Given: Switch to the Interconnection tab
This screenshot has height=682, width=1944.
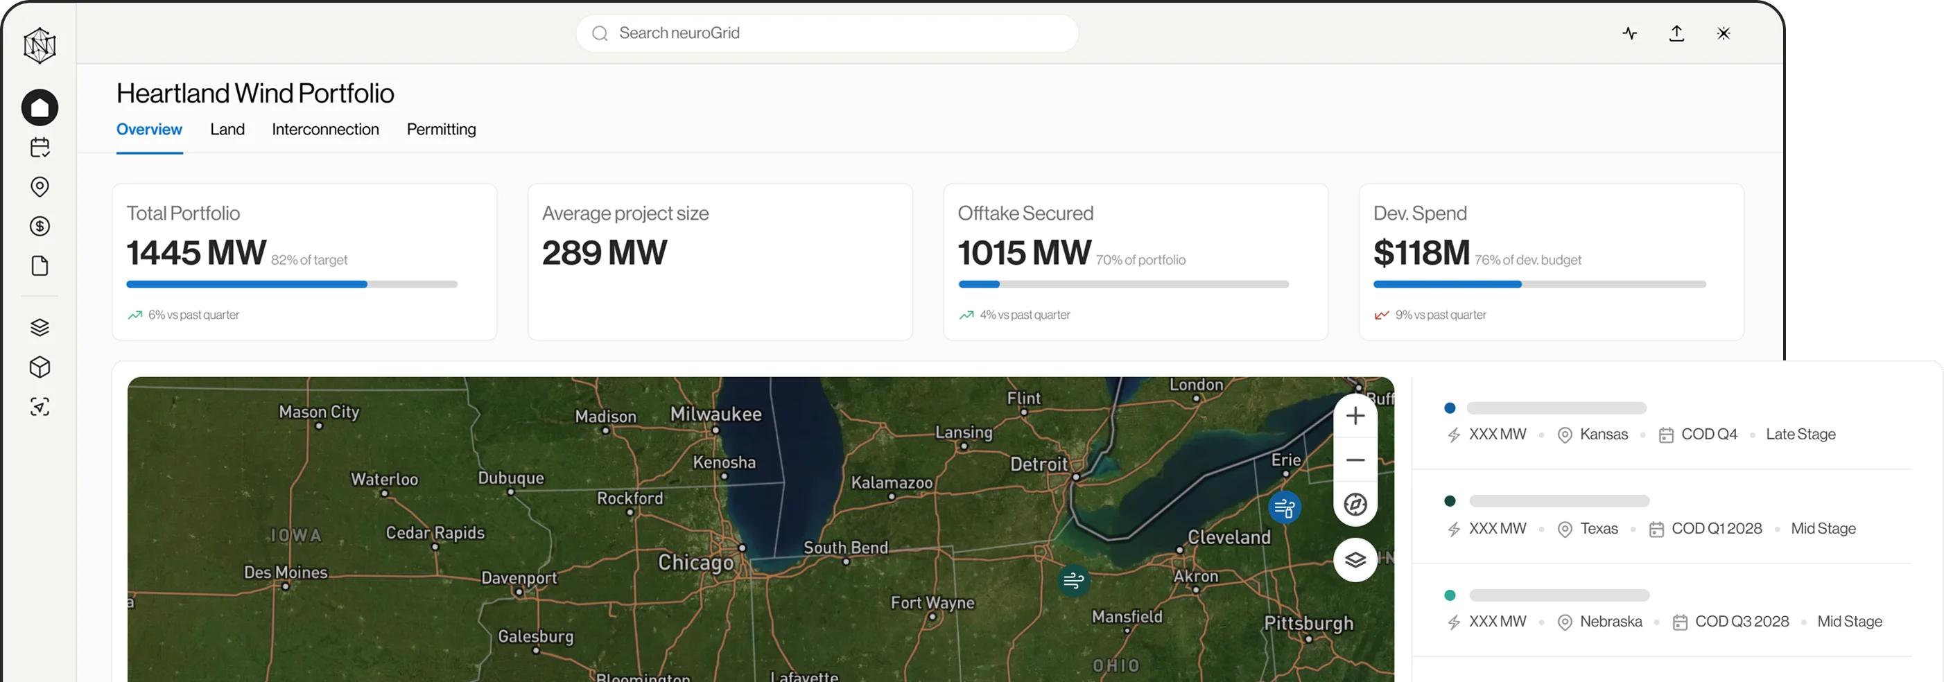Looking at the screenshot, I should click(x=325, y=130).
